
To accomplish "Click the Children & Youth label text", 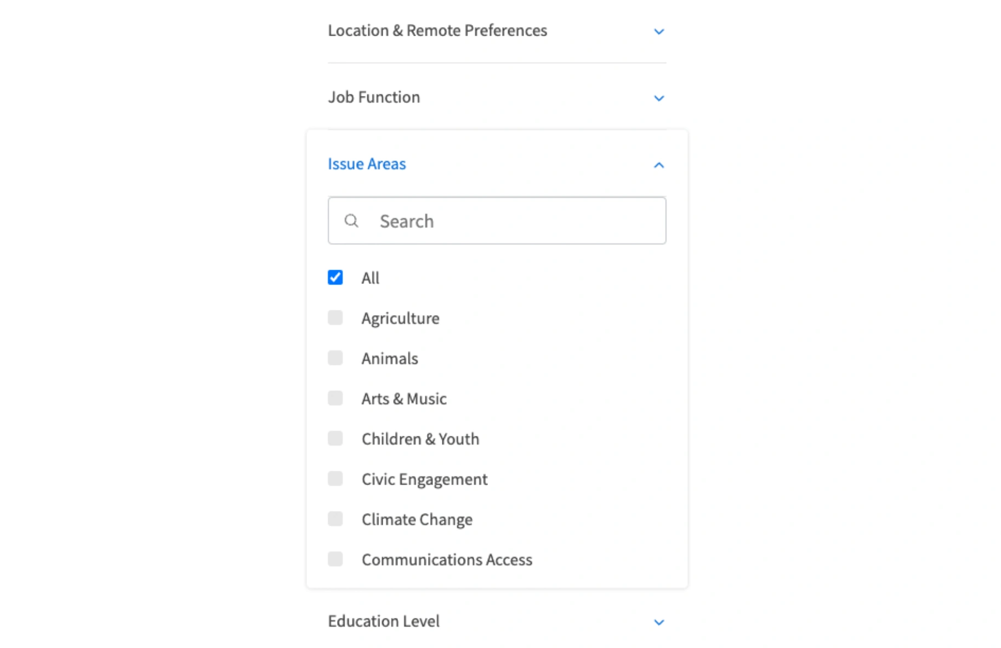I will click(x=420, y=439).
